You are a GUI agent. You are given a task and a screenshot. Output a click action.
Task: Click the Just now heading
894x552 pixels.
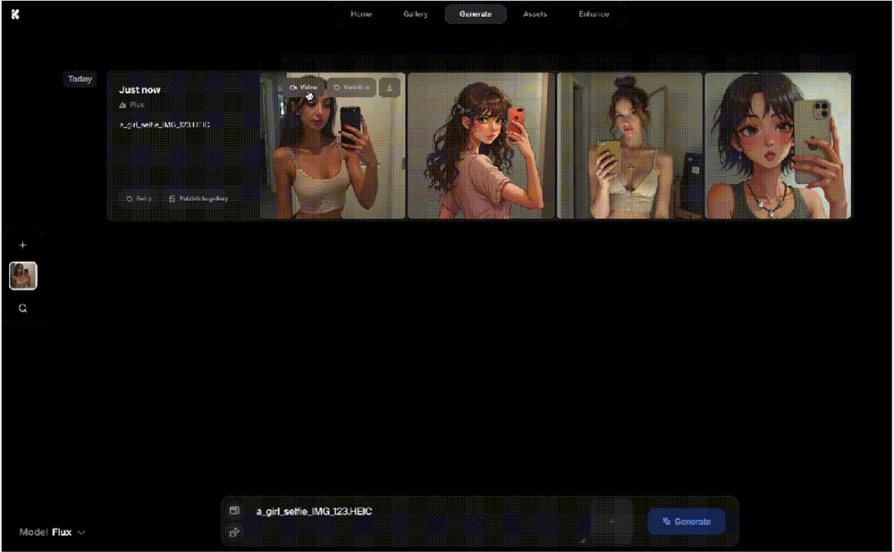click(139, 90)
